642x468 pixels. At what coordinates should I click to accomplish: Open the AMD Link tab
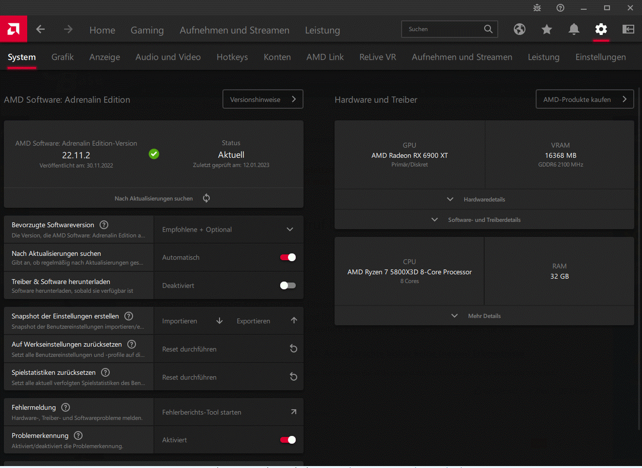coord(325,57)
